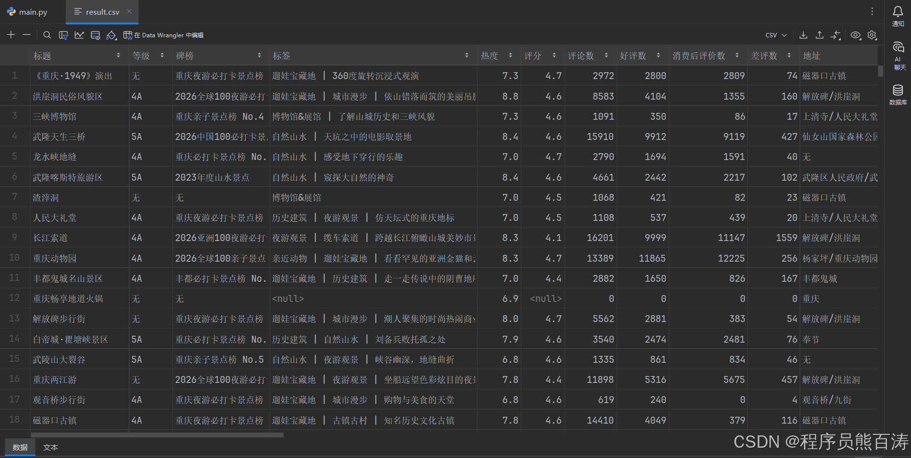This screenshot has height=458, width=911.
Task: Open CSV format dropdown
Action: click(x=776, y=35)
